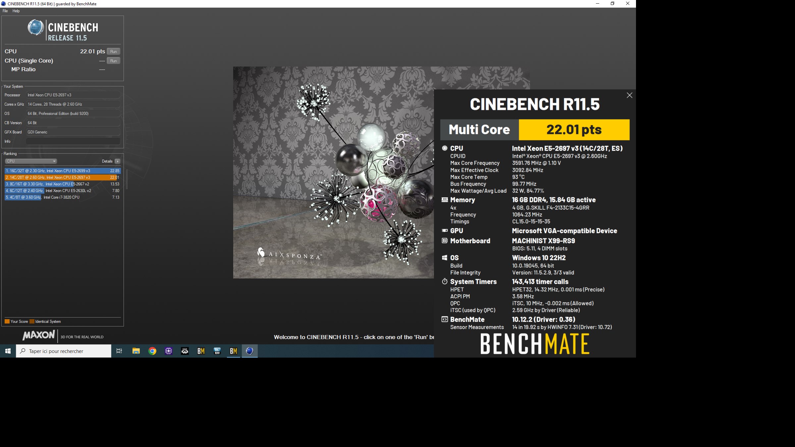Viewport: 795px width, 447px height.
Task: Select the Core i7-3820 ranking row
Action: coord(63,197)
